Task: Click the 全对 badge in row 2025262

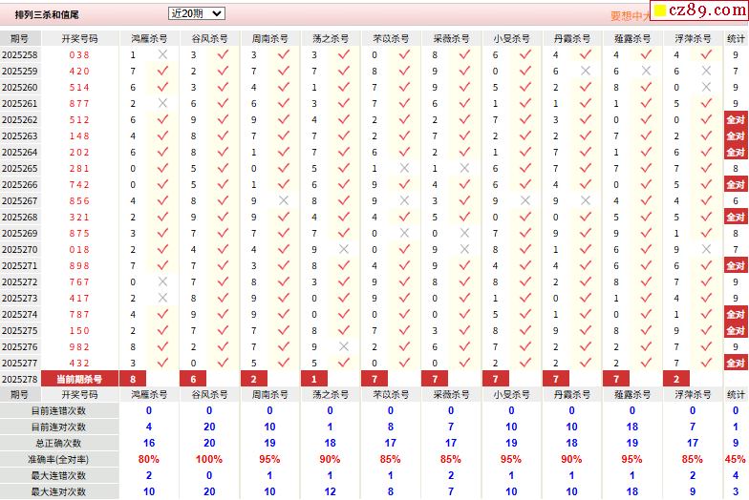Action: (x=736, y=120)
